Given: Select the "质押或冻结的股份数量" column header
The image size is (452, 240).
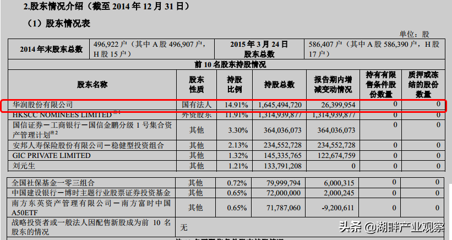Looking at the screenshot, I should click(423, 84).
